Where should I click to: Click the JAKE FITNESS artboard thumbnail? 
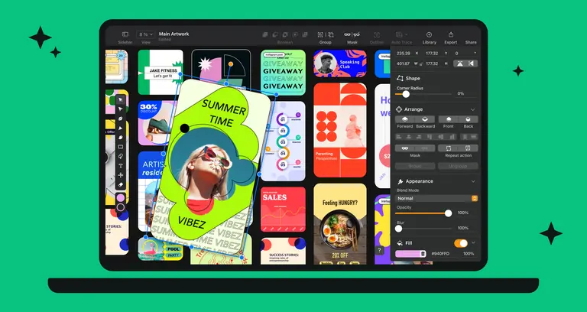click(x=161, y=72)
